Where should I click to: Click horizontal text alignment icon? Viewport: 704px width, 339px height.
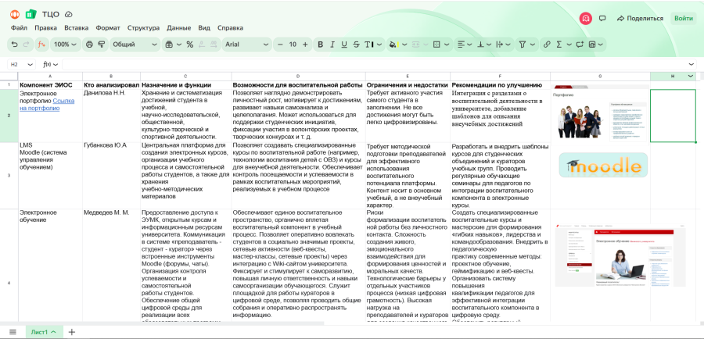pyautogui.click(x=461, y=45)
